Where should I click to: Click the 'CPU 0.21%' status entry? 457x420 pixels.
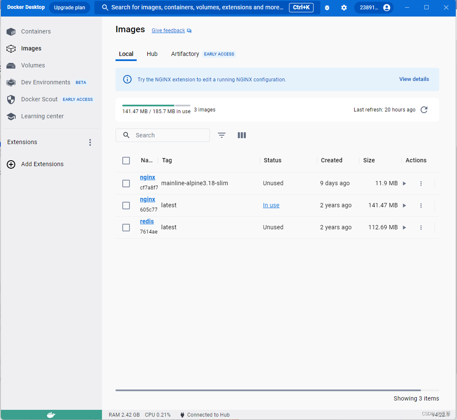158,415
